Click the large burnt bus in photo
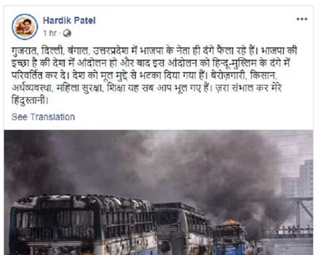The height and width of the screenshot is (255, 321). point(82,224)
